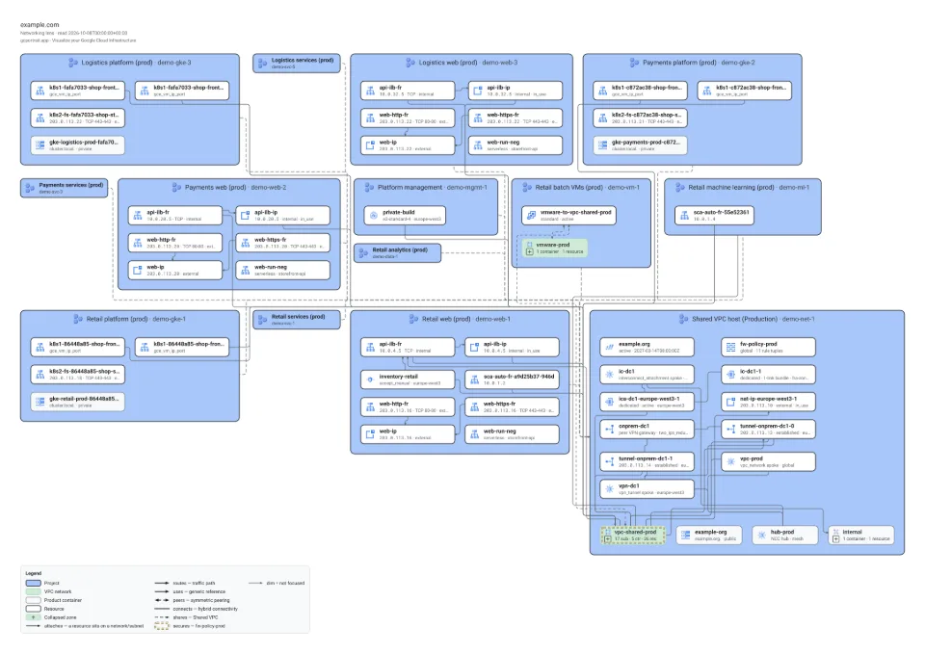
Task: Click the sca-auto-fr-55e52361 load balancer icon
Action: coord(684,215)
